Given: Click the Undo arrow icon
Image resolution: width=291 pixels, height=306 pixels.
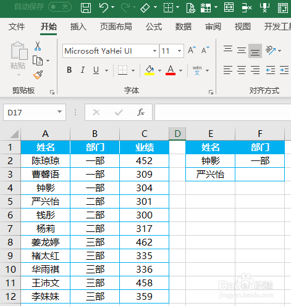Looking at the screenshot, I should (104, 7).
